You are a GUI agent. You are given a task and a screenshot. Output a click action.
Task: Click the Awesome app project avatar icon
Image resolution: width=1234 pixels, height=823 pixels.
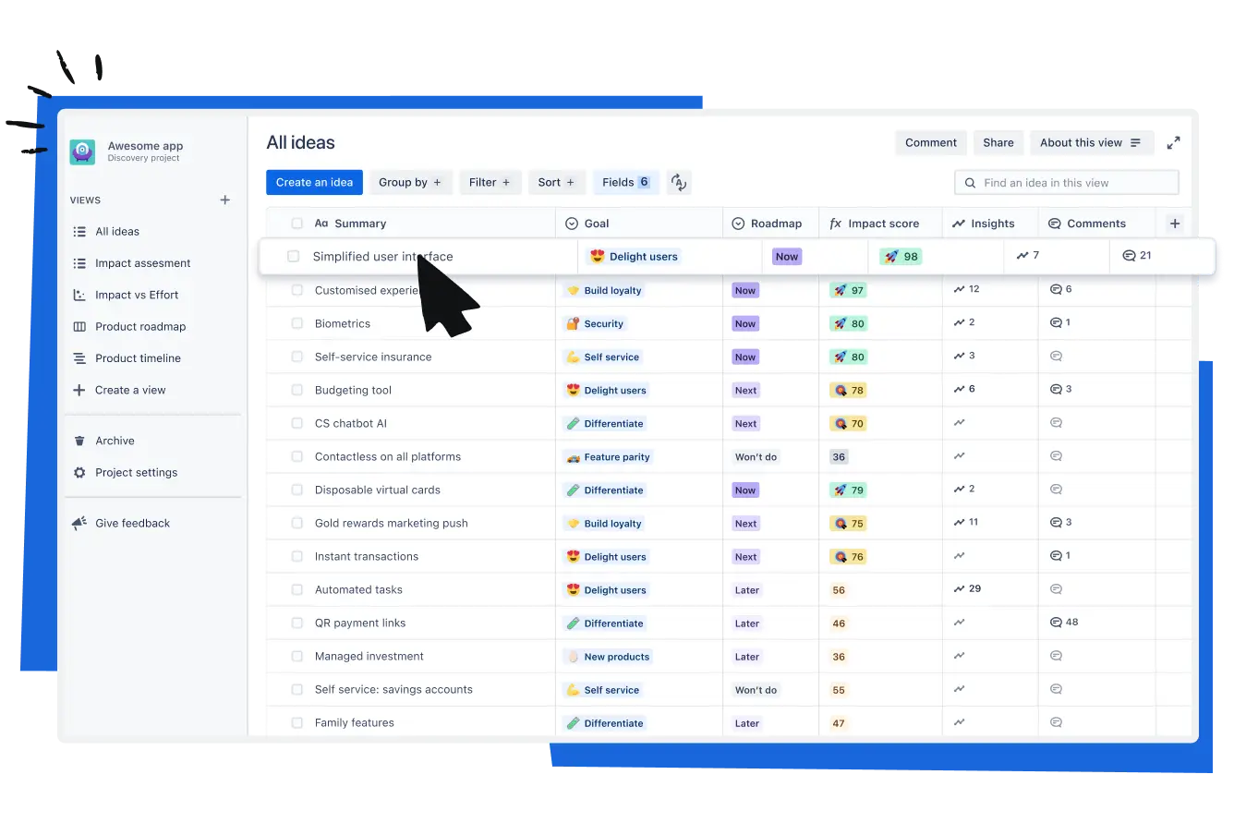tap(82, 151)
